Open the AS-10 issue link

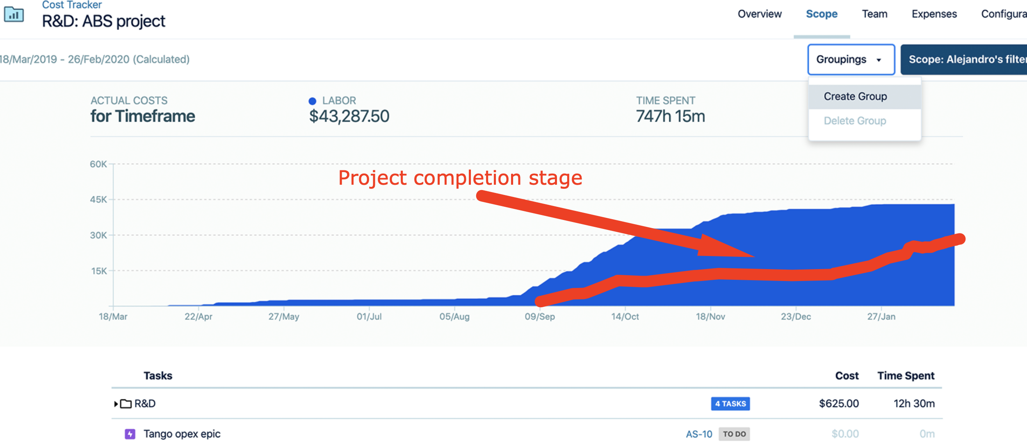tap(699, 434)
